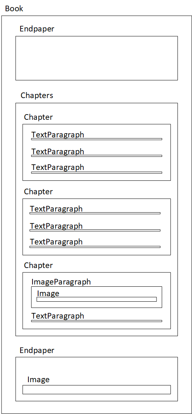
Task: Click third TextParagraph in second Chapter
Action: 56,242
